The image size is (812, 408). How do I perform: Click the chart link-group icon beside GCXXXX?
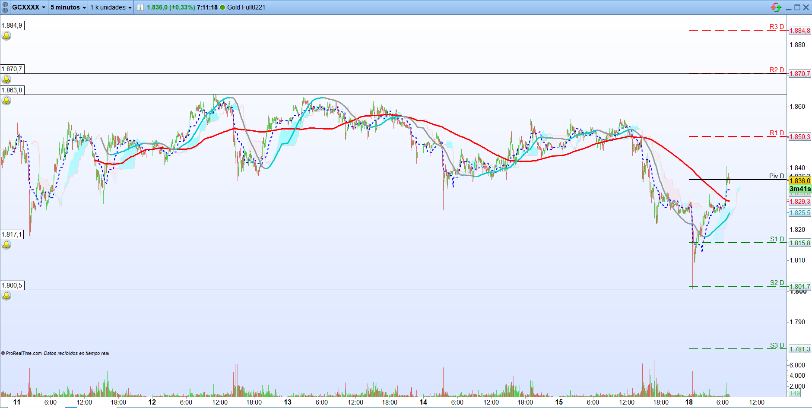pos(5,7)
